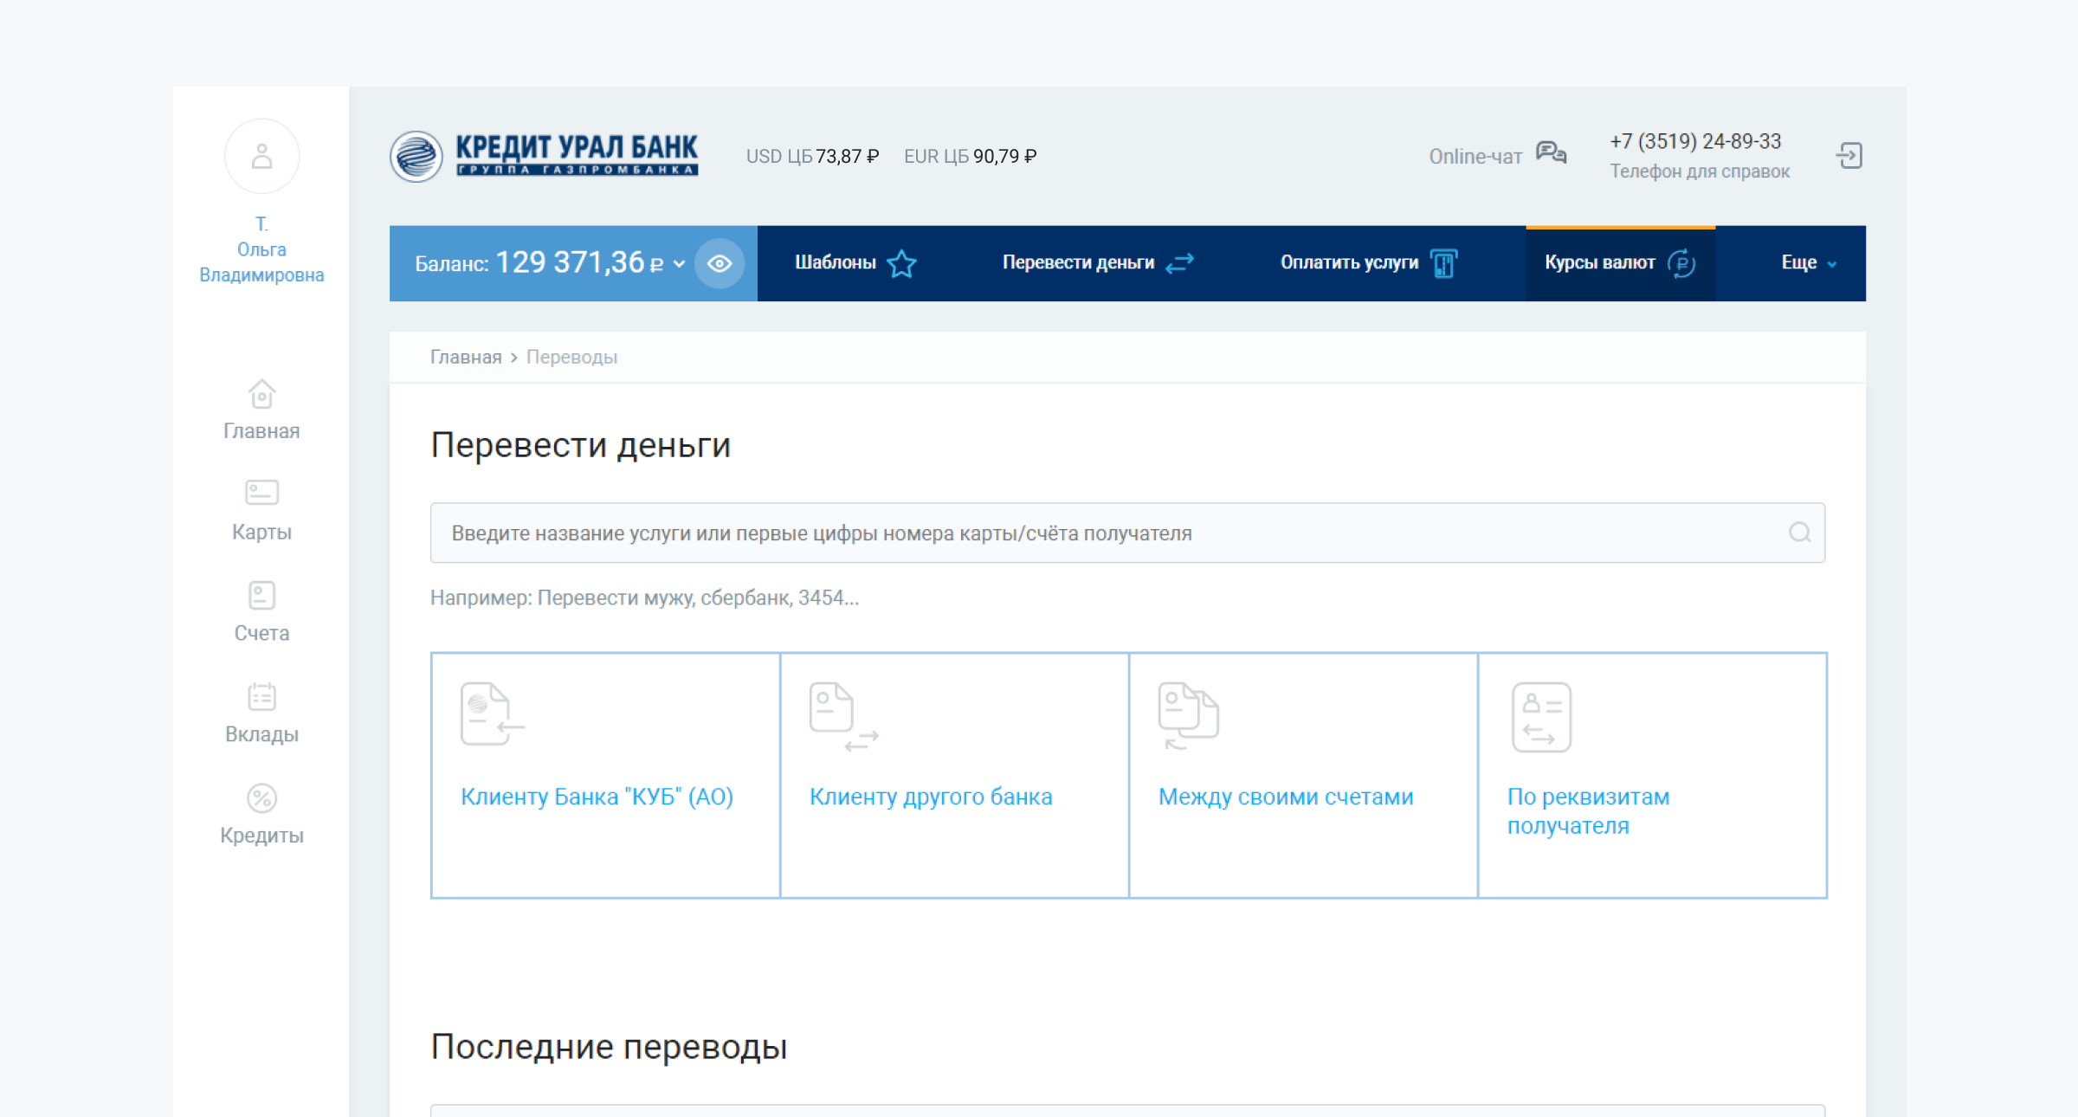Click the chat bubbles icon
The width and height of the screenshot is (2078, 1117).
click(x=1551, y=153)
